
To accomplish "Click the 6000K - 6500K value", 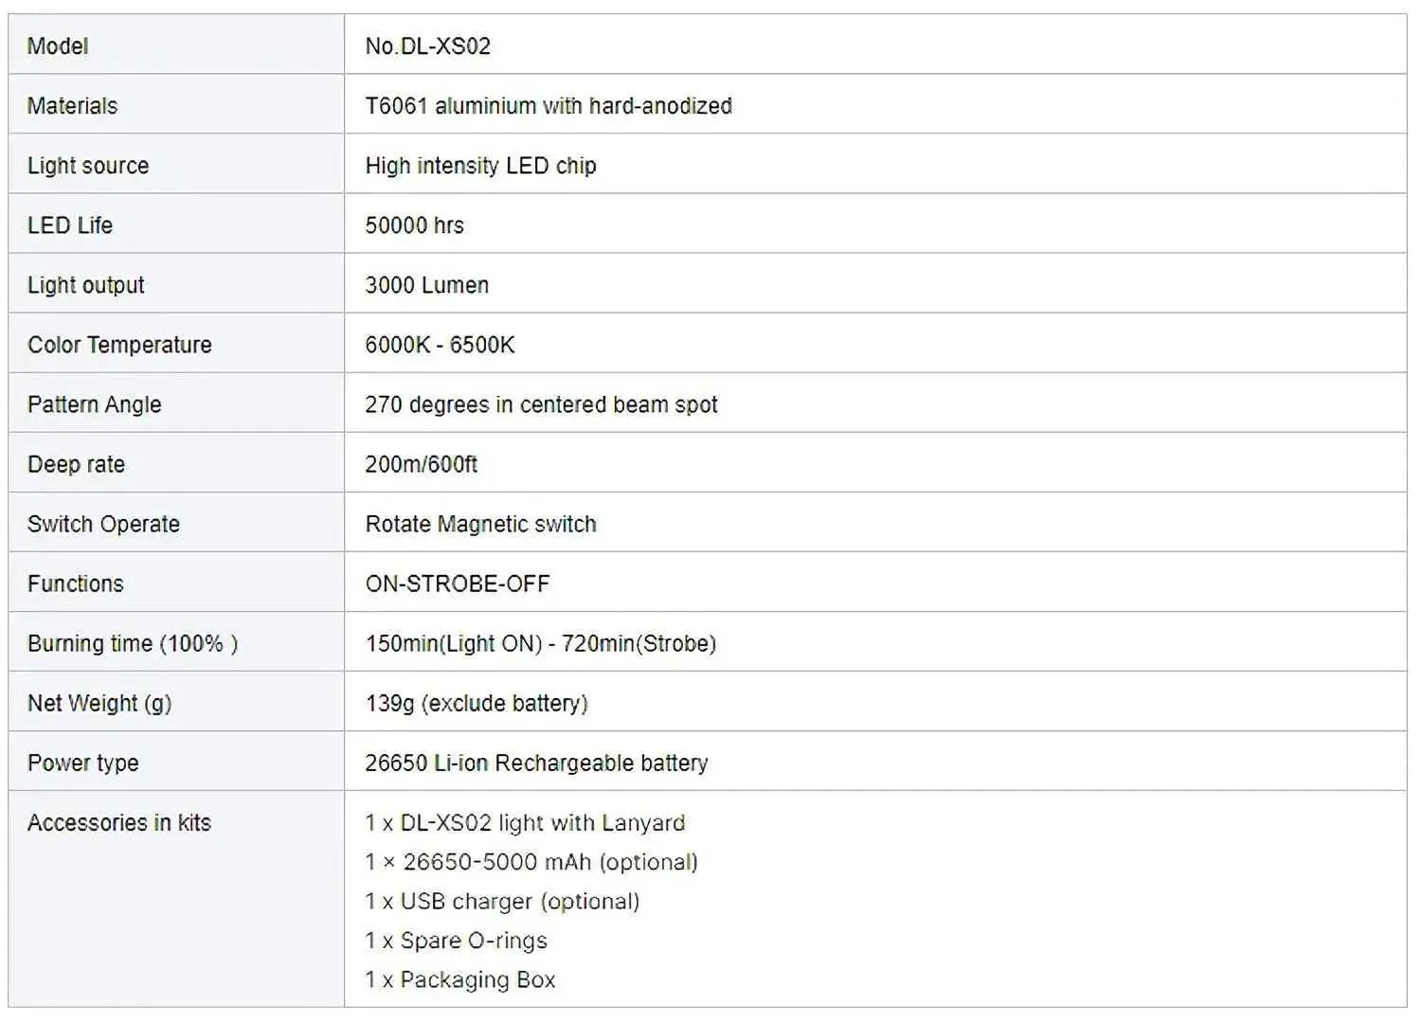I will [x=440, y=344].
